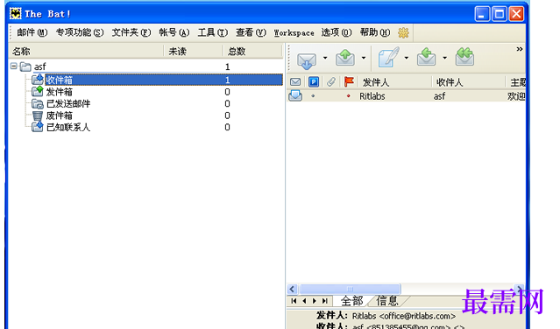Viewport: 560px width, 329px height.
Task: Go to next tab nav arrow
Action: tap(315, 301)
